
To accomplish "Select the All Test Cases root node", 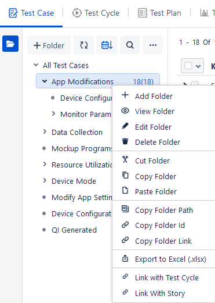I will [65, 66].
